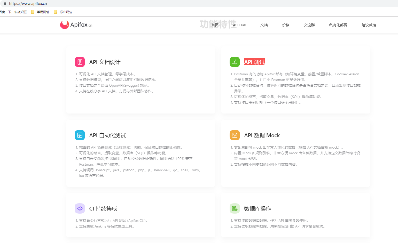The image size is (398, 243).
Task: Click the API 数据 Mock heading
Action: pos(262,135)
